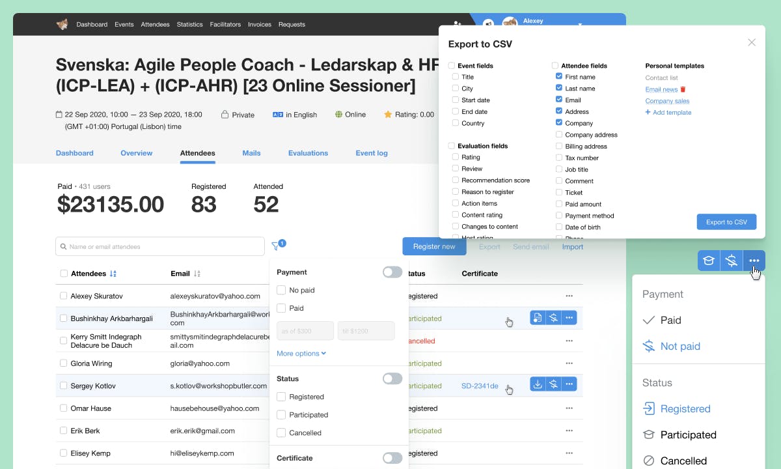Open actions menu for Bushinkhay Arkbarhargali row
Image resolution: width=781 pixels, height=469 pixels.
(569, 318)
